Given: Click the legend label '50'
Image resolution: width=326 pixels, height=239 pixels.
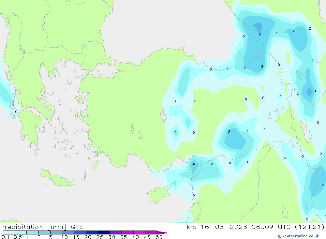Looking at the screenshot, I should 159,237.
